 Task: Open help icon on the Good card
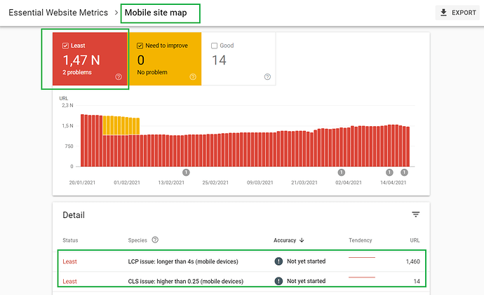coord(268,77)
